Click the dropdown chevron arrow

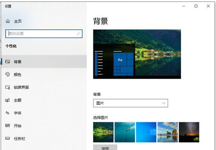click(x=164, y=103)
